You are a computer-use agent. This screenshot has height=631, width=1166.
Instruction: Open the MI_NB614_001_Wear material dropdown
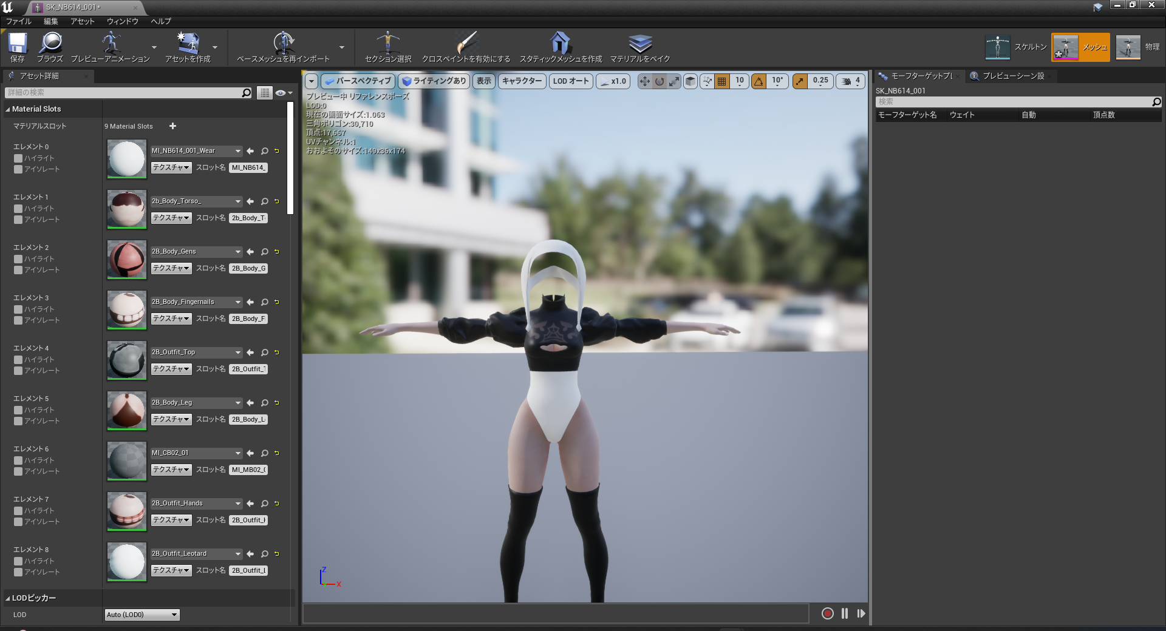coord(196,151)
